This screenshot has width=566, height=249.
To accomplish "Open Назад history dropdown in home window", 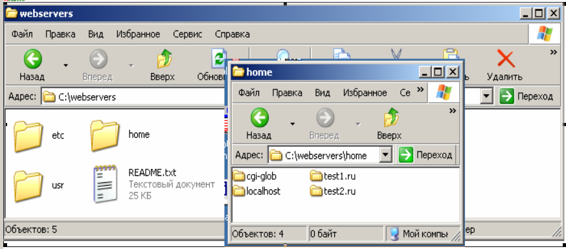I will point(292,124).
